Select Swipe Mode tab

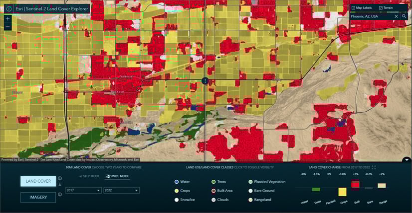117,176
